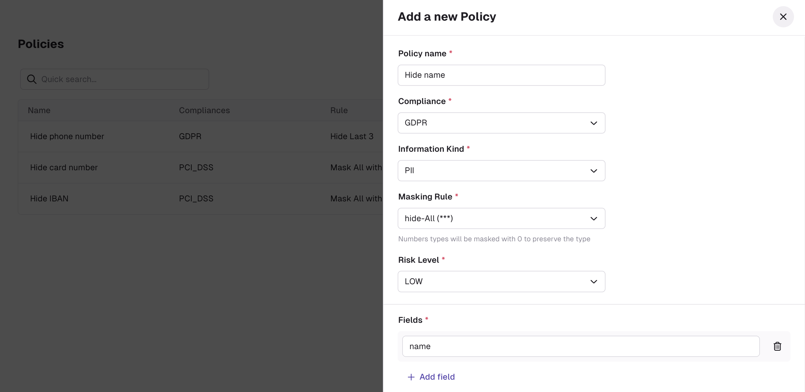805x392 pixels.
Task: Click the Compliance field label
Action: coord(422,101)
